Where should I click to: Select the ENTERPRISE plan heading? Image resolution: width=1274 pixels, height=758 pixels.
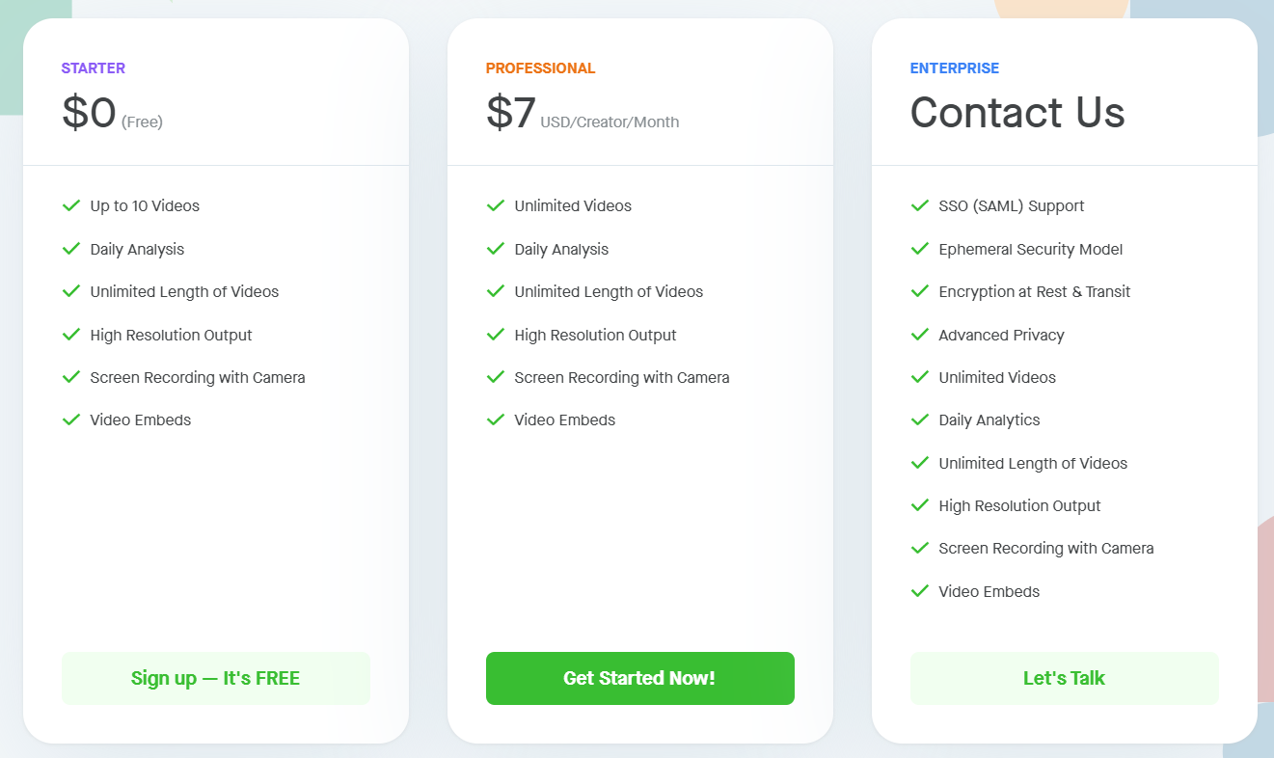coord(954,68)
